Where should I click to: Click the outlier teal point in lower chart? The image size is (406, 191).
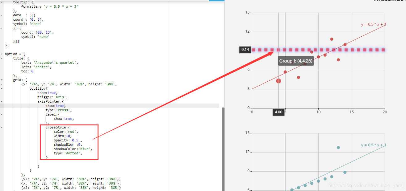pos(338,148)
